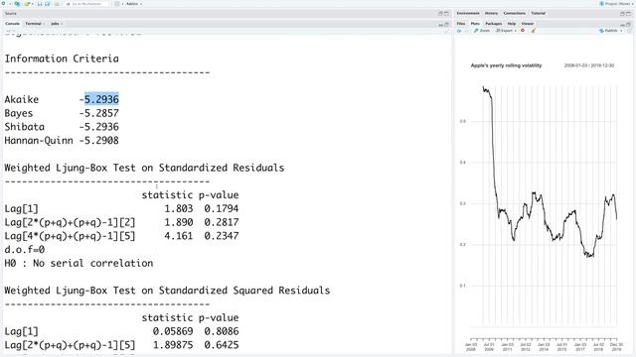Click the Bayes value -5.2857
Image resolution: width=636 pixels, height=357 pixels.
coord(99,113)
